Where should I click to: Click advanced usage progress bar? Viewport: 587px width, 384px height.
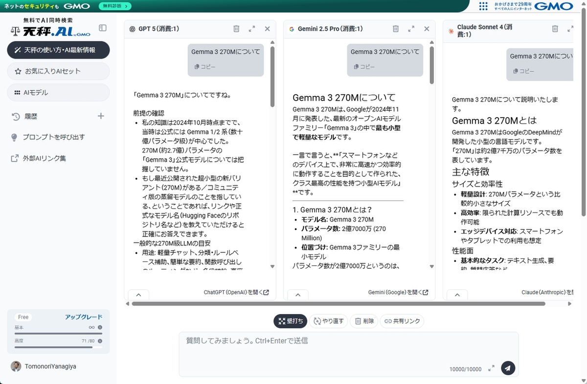[x=58, y=347]
